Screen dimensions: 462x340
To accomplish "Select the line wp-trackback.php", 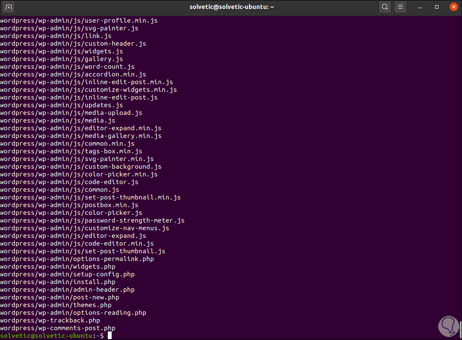I will coord(50,320).
